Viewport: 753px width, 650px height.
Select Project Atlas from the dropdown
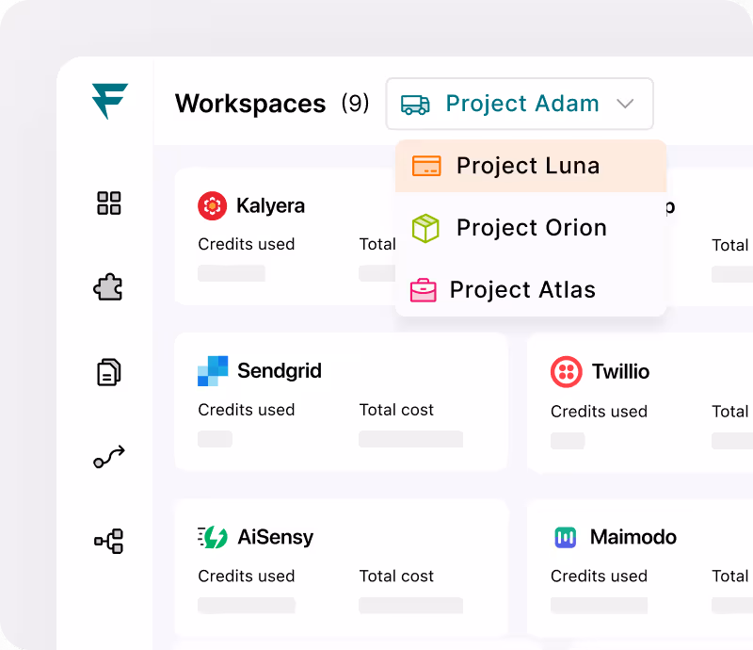tap(531, 290)
